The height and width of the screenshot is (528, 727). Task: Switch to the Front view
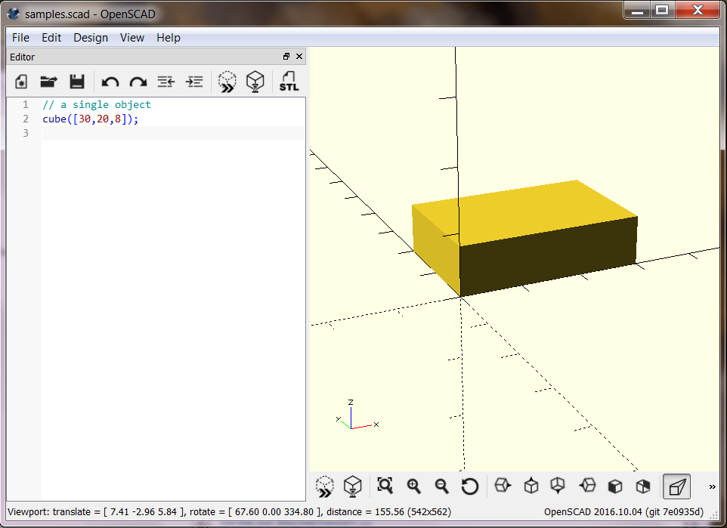(615, 486)
